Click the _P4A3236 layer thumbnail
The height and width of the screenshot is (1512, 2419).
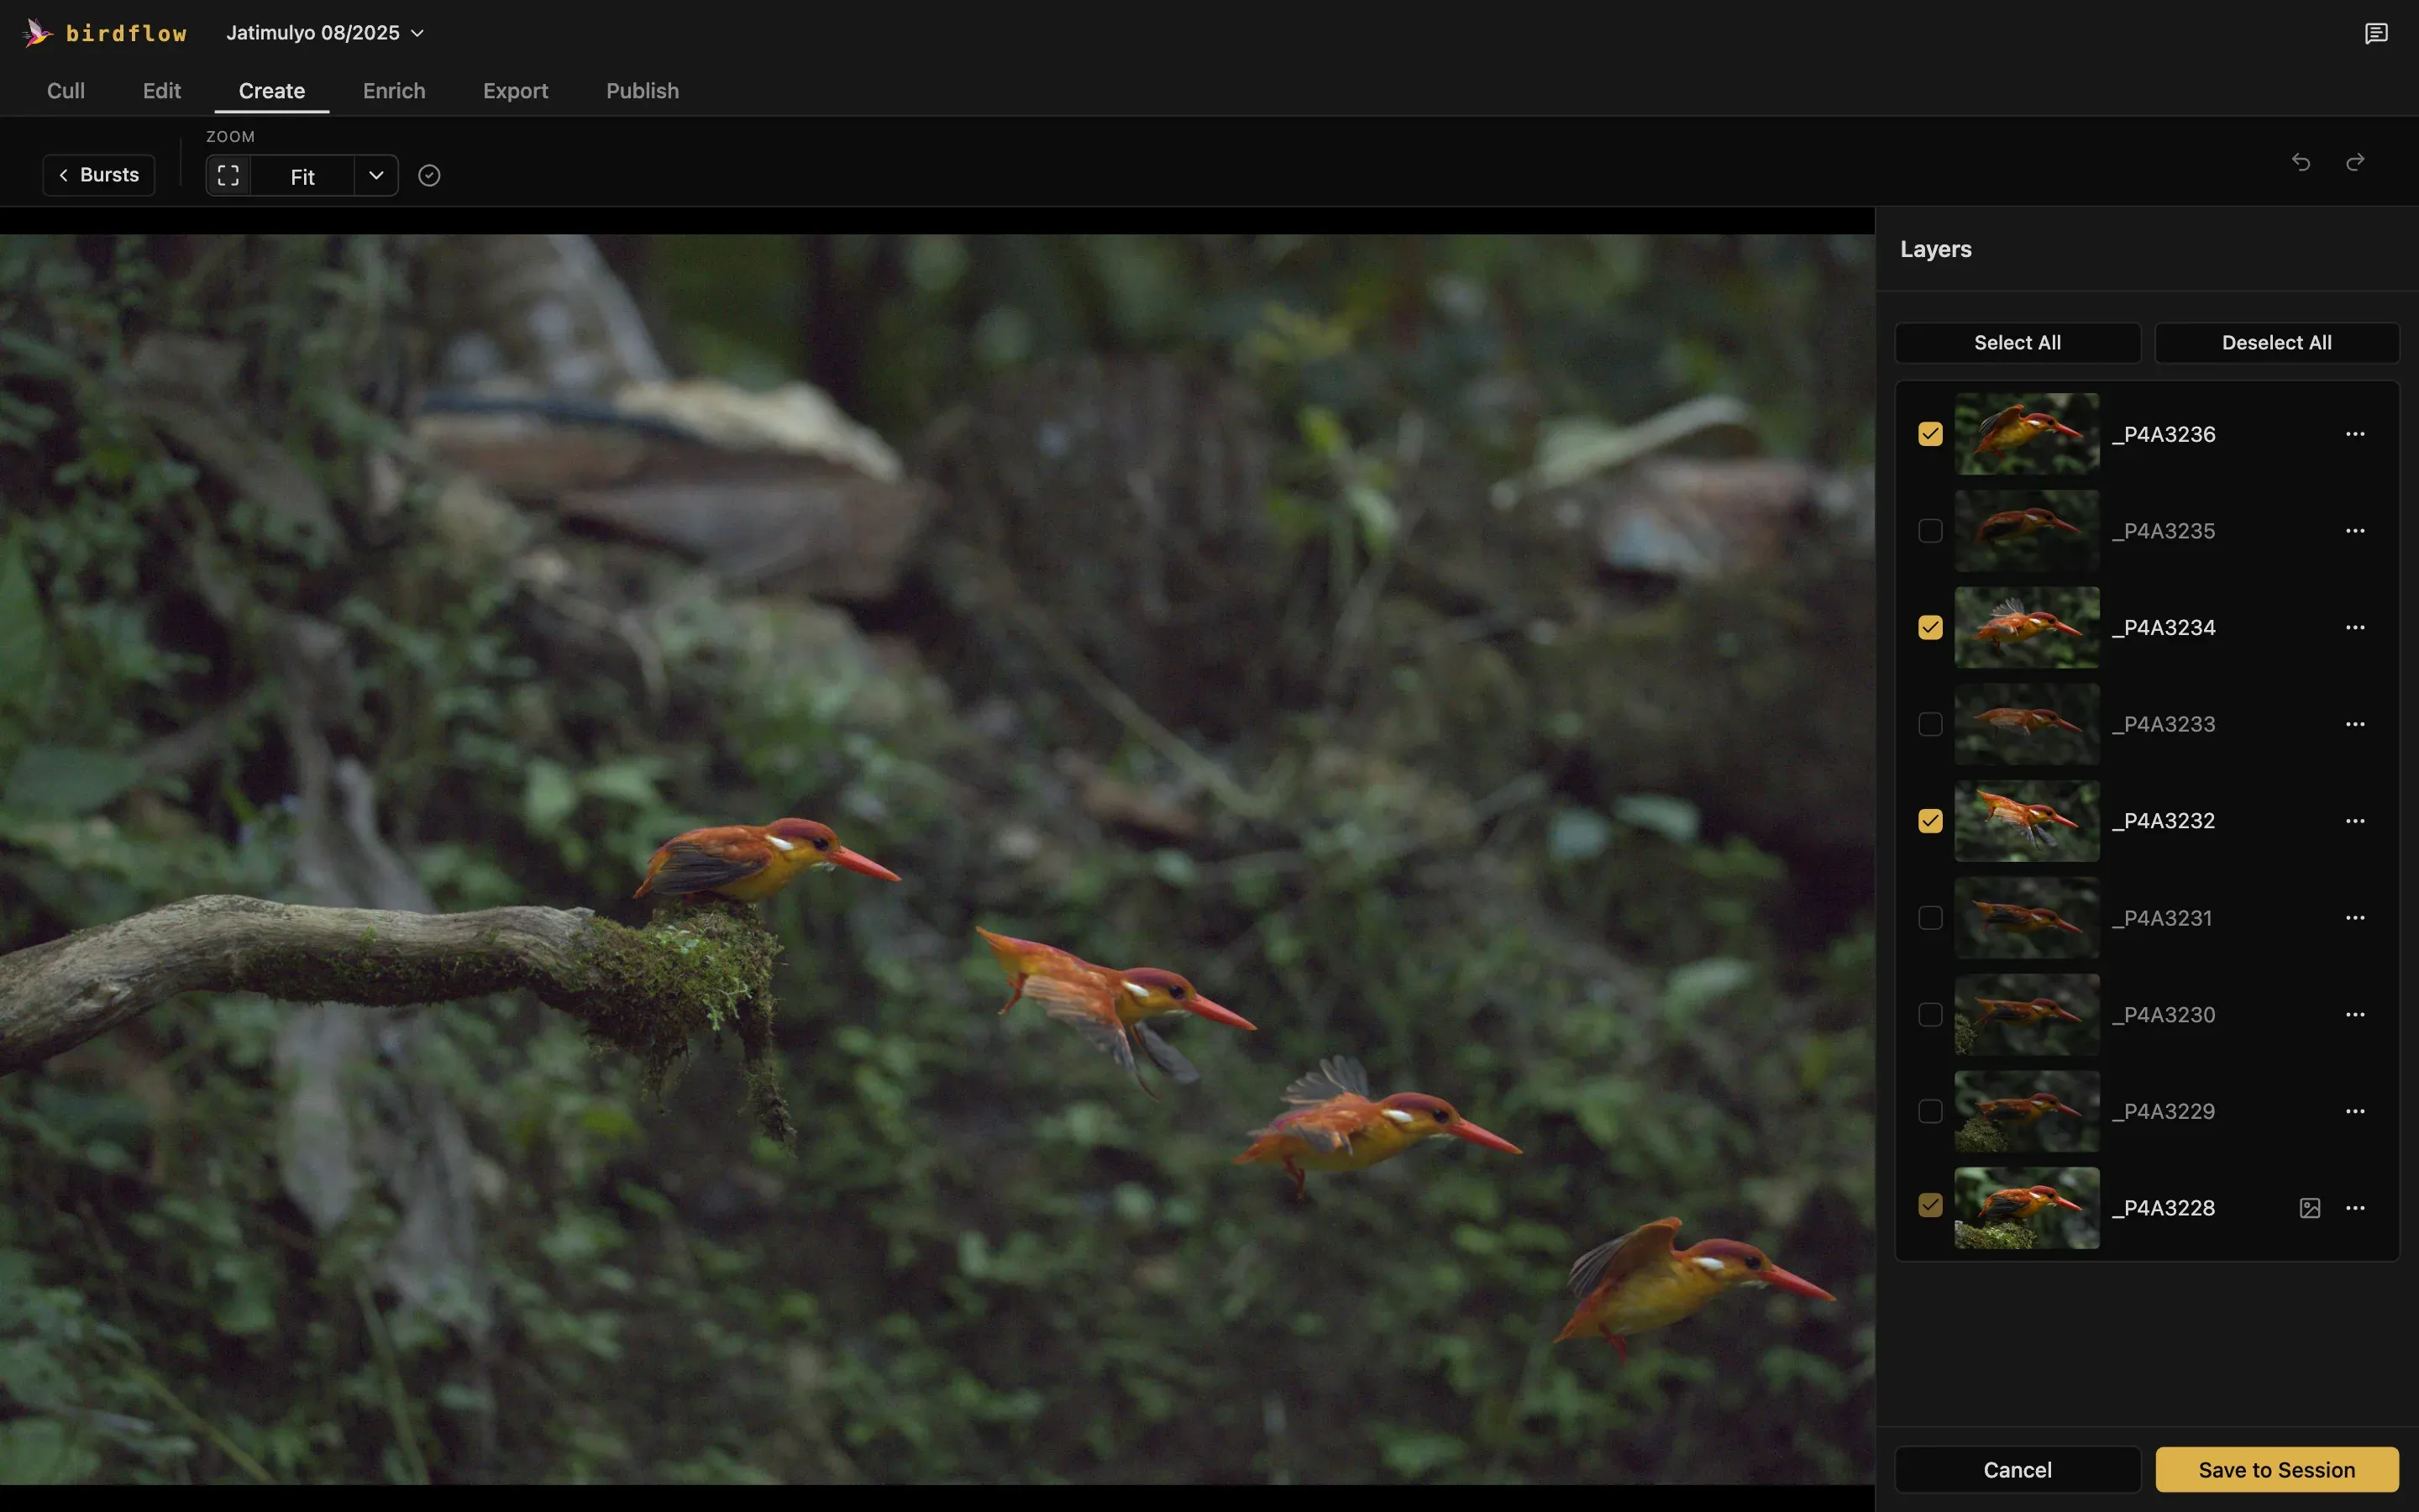tap(2026, 434)
